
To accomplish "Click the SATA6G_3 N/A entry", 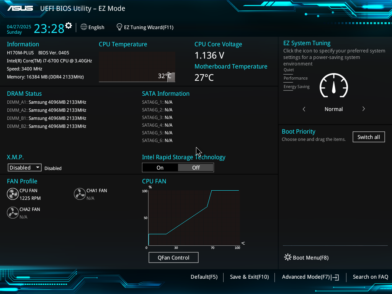I will [157, 118].
